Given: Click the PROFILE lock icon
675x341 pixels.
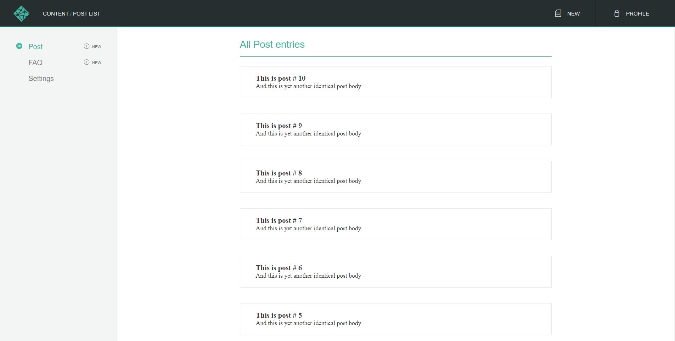Looking at the screenshot, I should click(x=616, y=13).
